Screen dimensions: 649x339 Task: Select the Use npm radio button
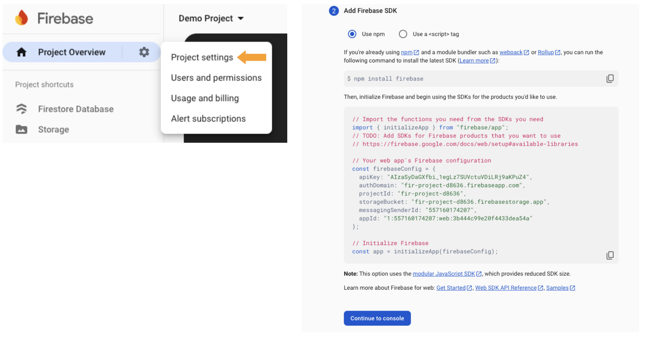[x=352, y=34]
